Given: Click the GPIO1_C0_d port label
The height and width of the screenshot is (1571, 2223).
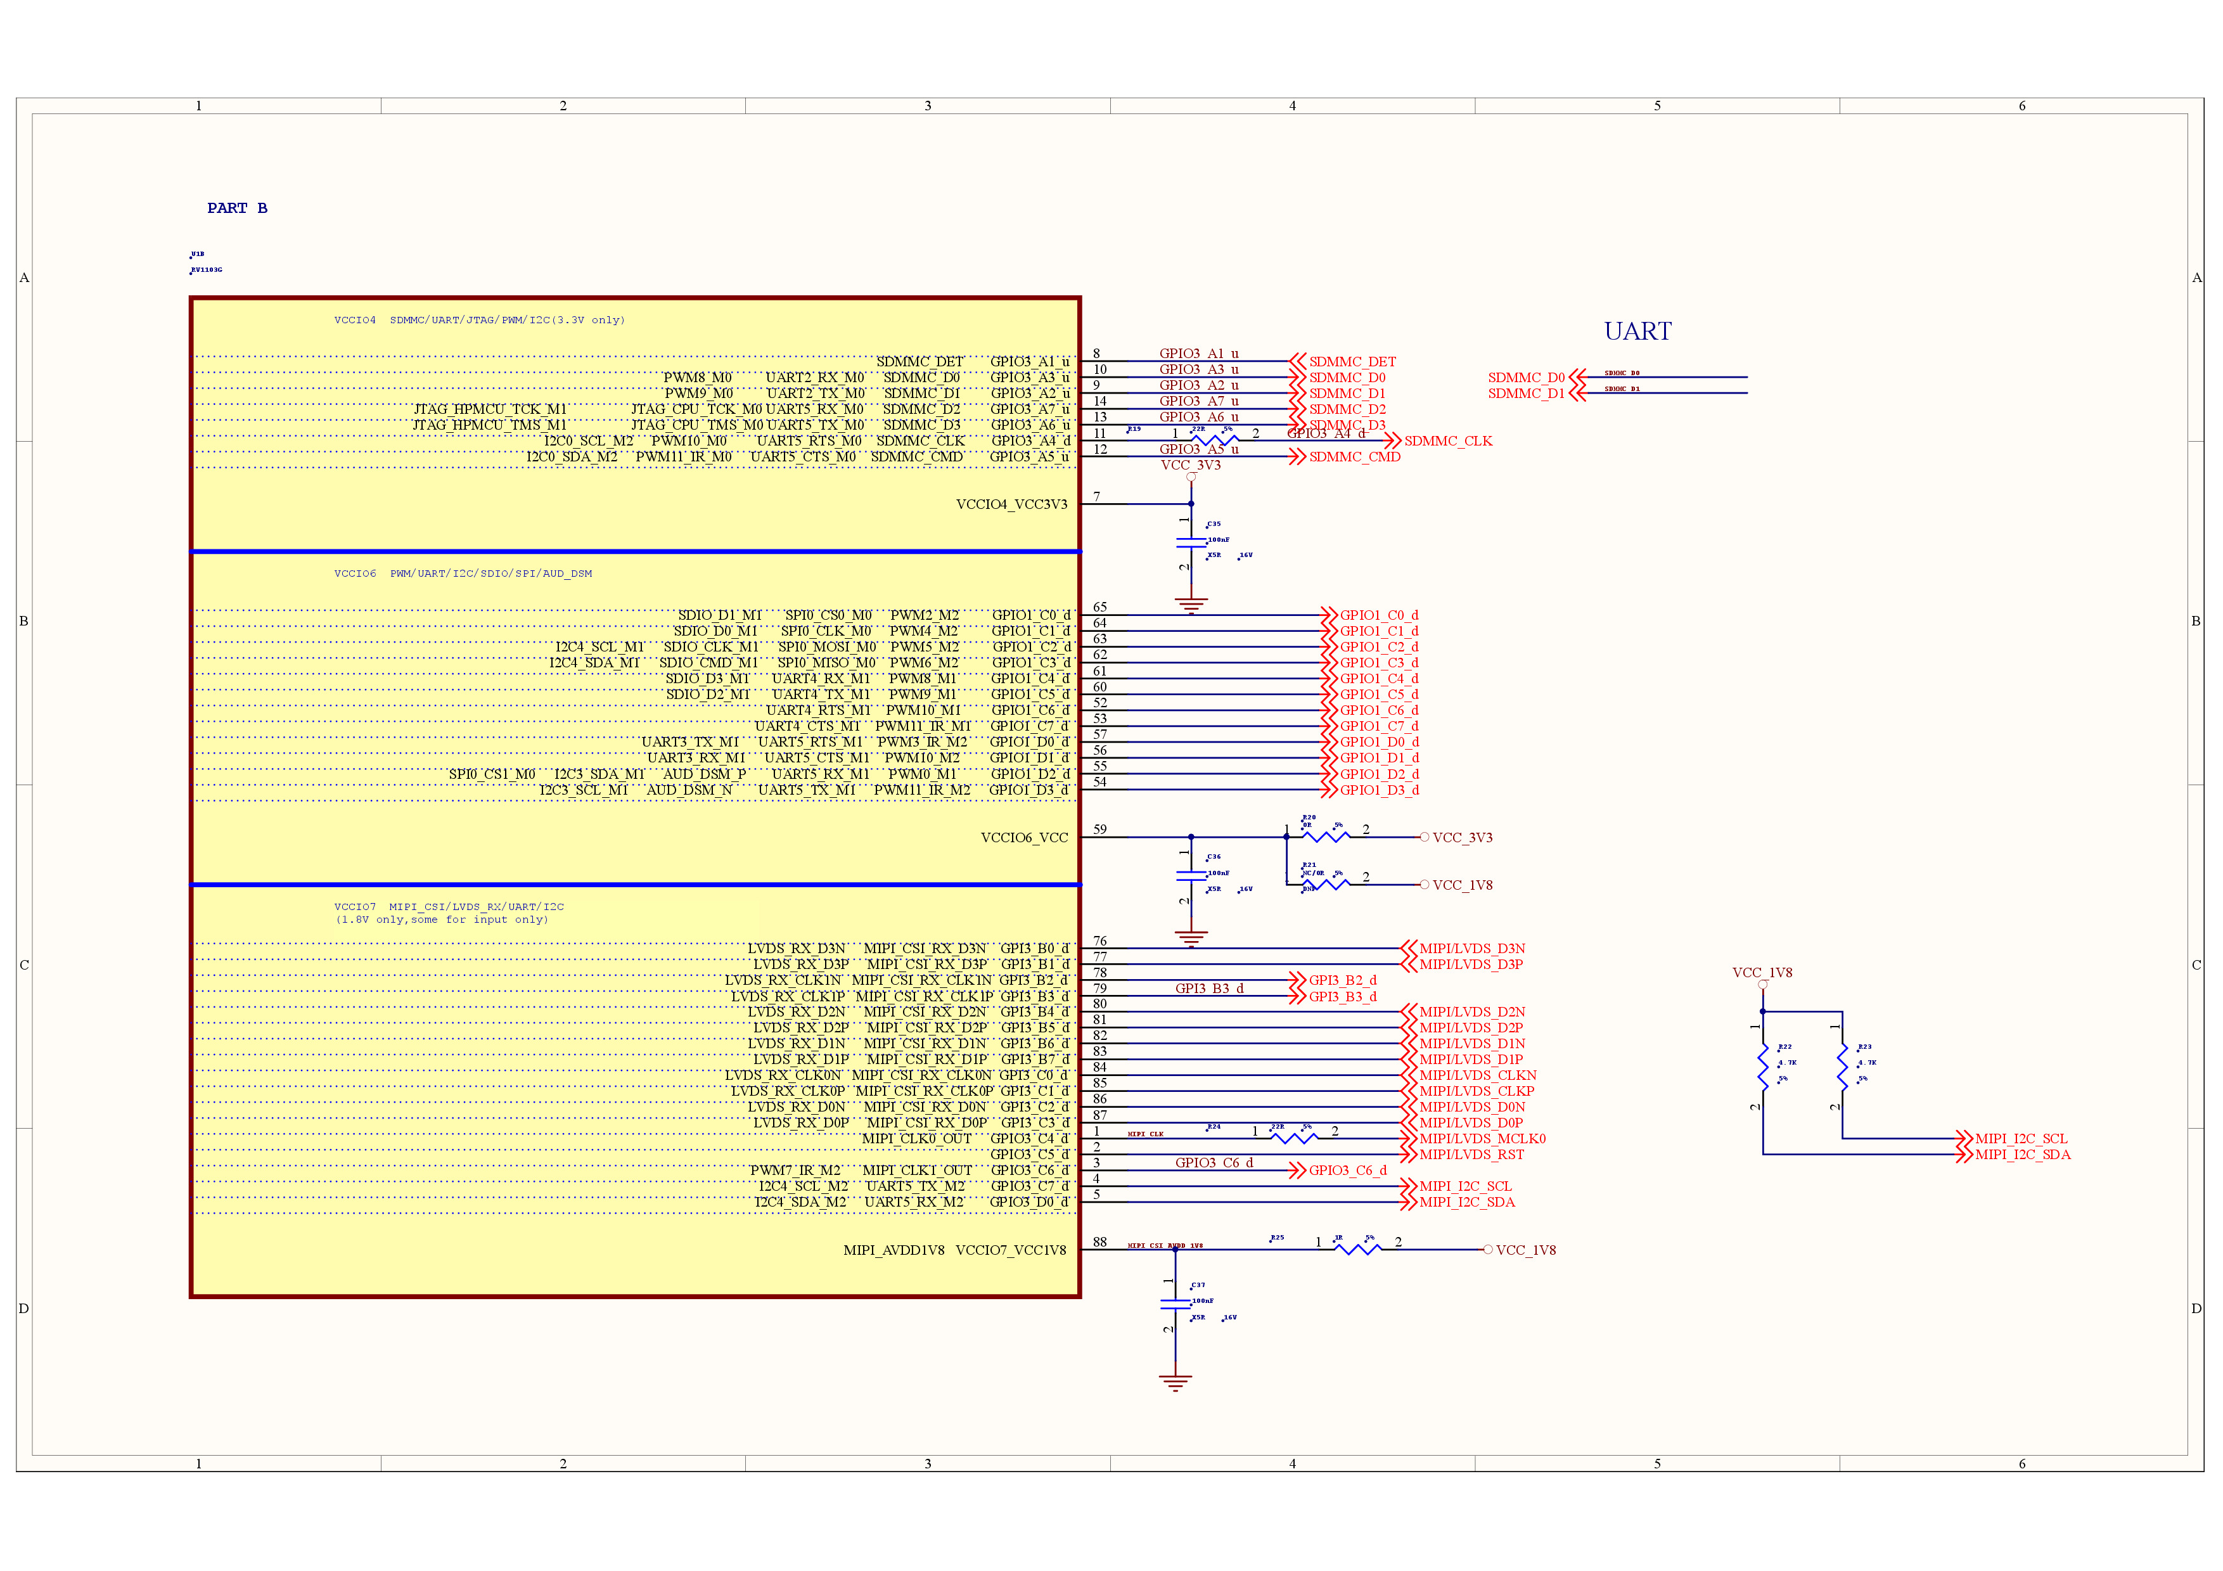Looking at the screenshot, I should (x=1379, y=615).
